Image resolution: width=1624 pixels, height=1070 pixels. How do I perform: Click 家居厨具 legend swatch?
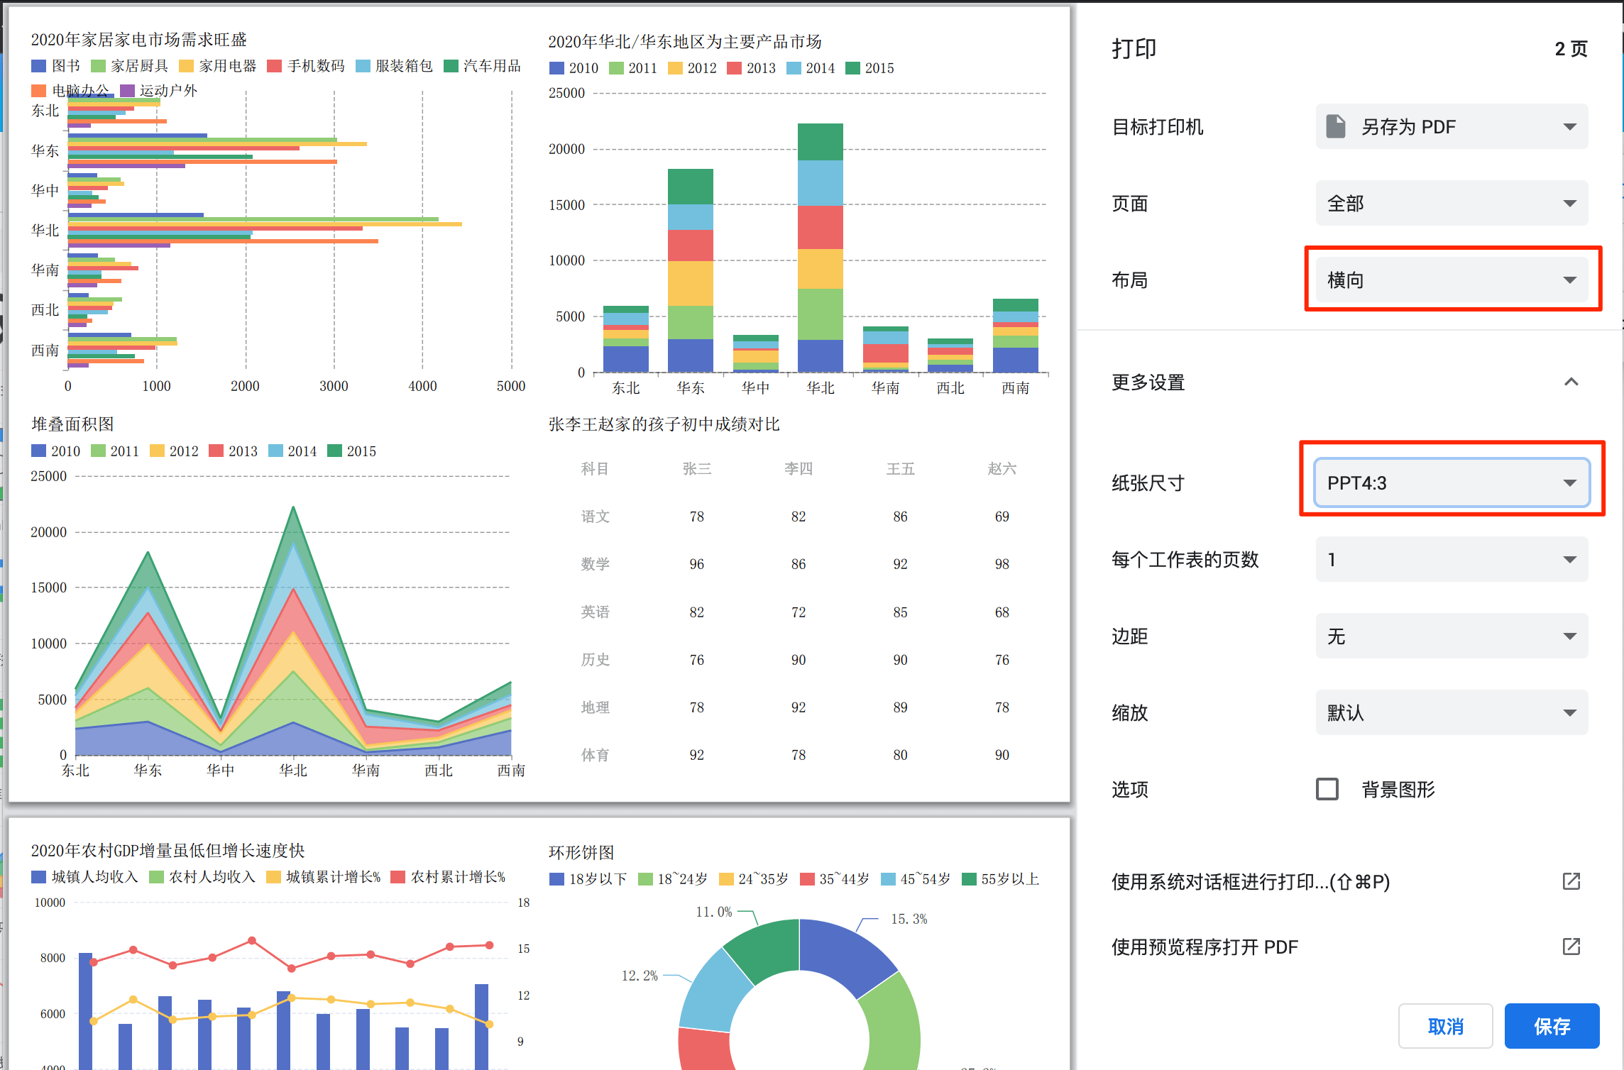[x=98, y=66]
